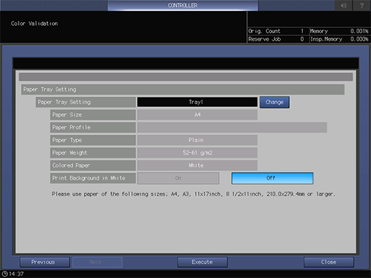Click the Memory 0.001% status entry

pyautogui.click(x=339, y=31)
